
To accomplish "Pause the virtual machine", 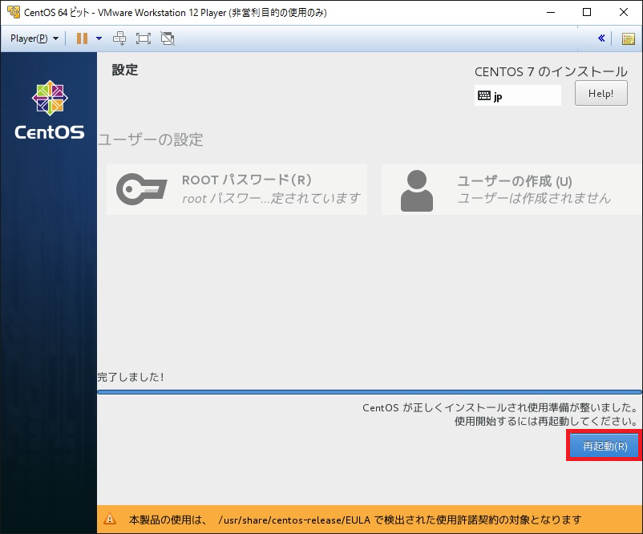I will pyautogui.click(x=82, y=38).
